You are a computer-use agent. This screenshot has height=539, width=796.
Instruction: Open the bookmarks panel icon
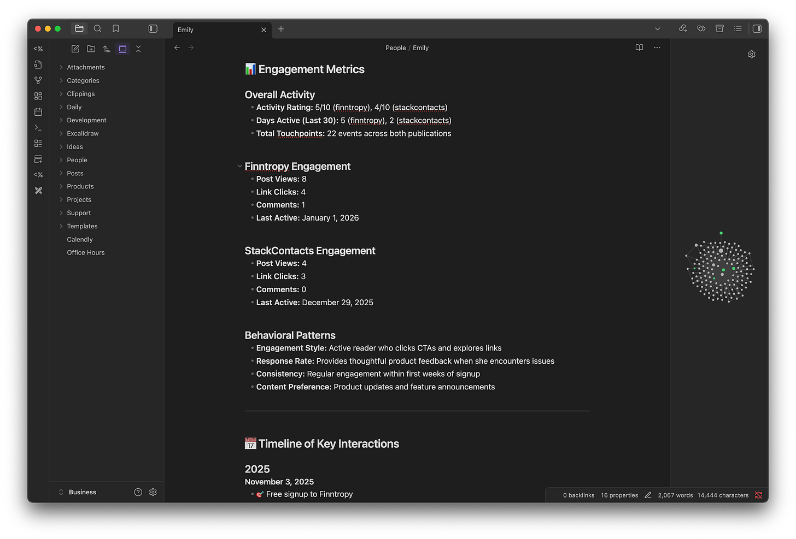coord(115,28)
